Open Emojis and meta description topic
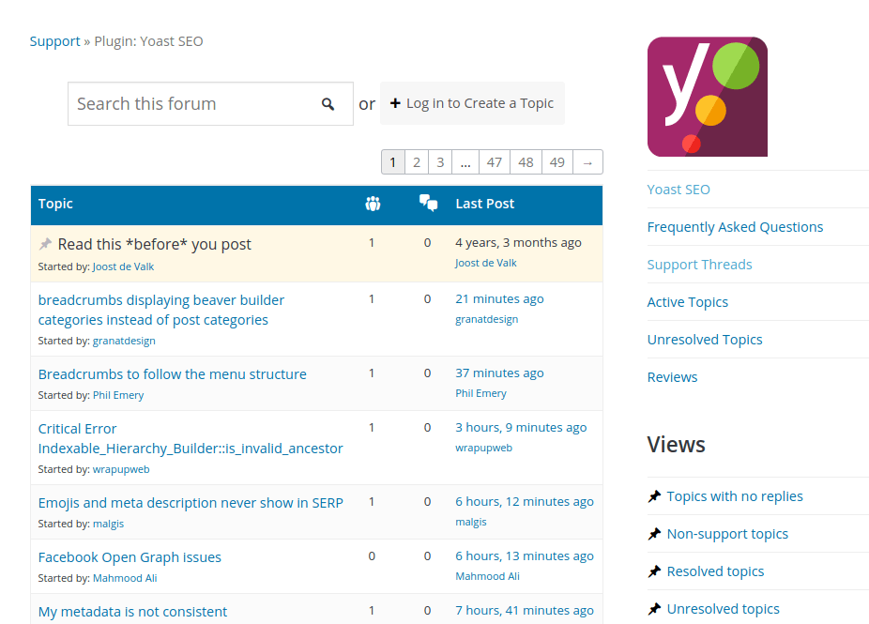Image resolution: width=869 pixels, height=624 pixels. 191,503
